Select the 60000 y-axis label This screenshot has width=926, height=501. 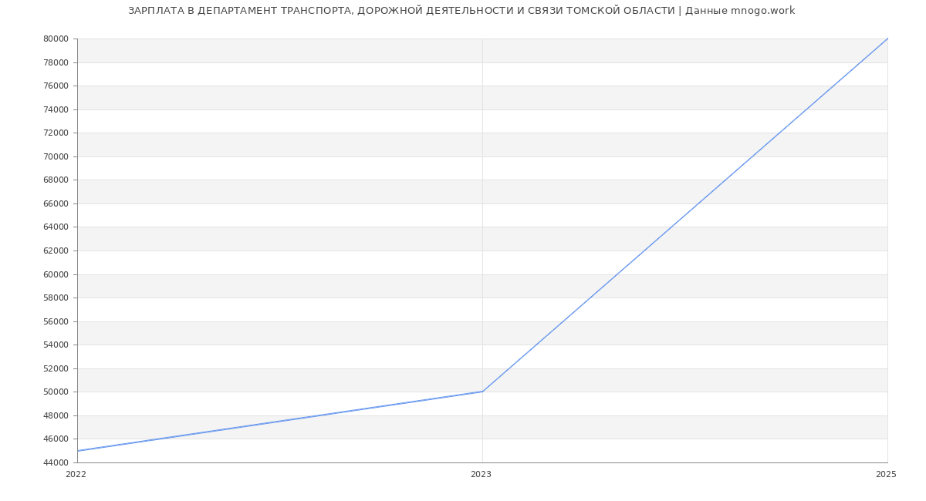56,274
